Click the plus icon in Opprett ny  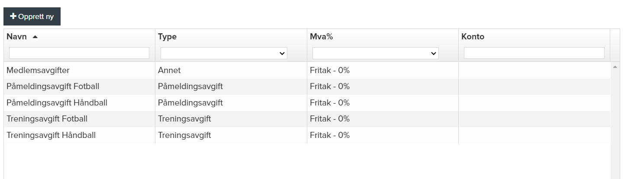coord(13,16)
